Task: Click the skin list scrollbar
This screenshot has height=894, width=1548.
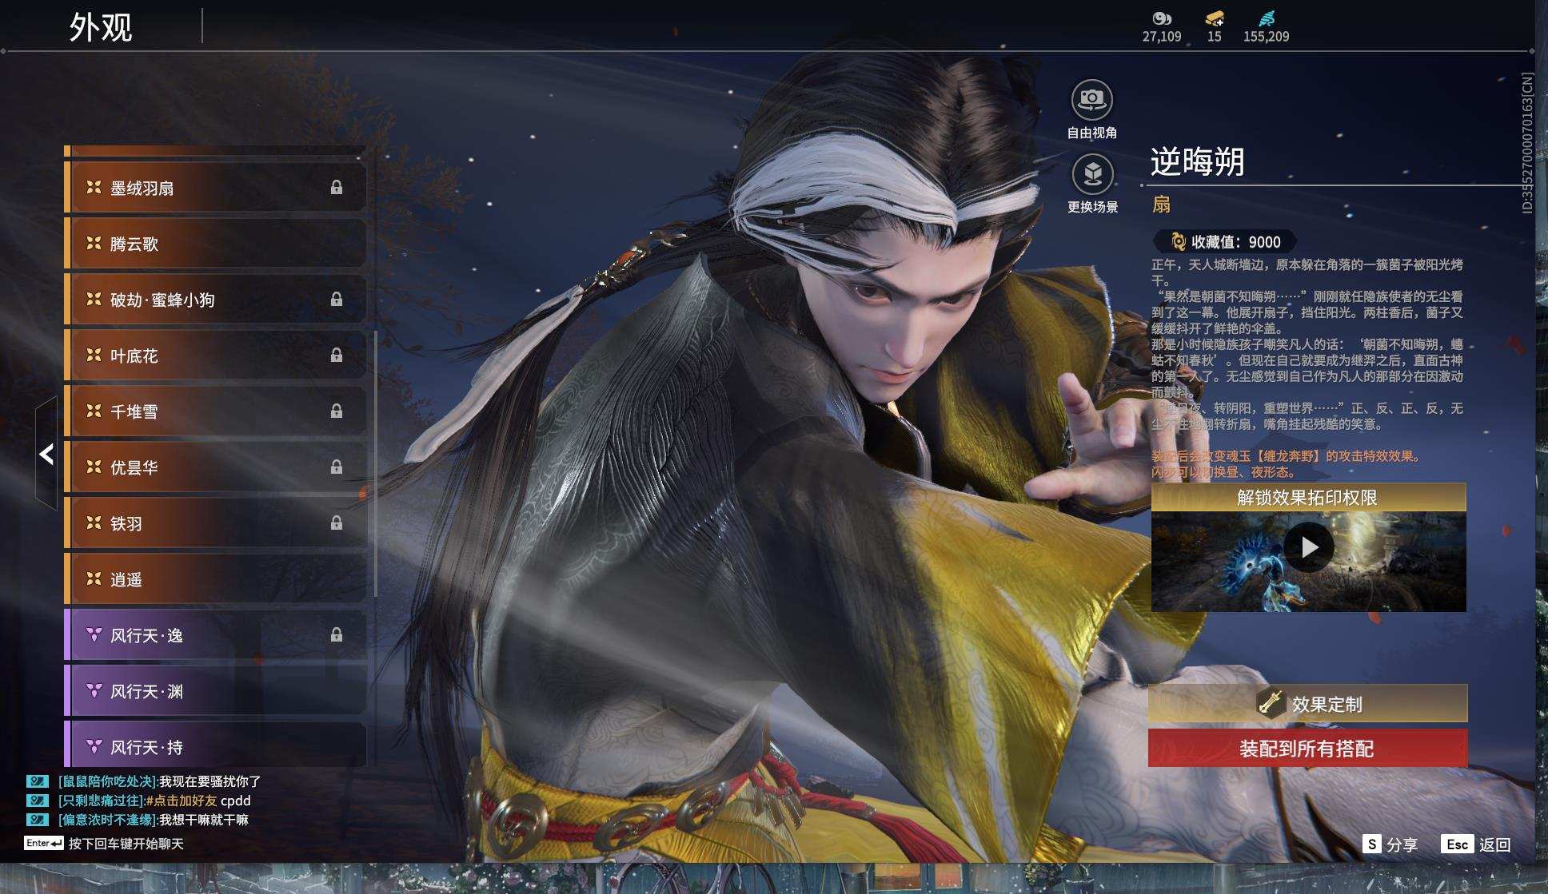Action: click(x=375, y=463)
